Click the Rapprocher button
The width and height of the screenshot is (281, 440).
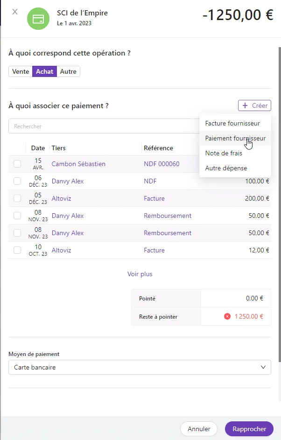[249, 429]
